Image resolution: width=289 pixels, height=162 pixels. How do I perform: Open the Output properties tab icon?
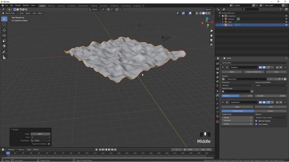(218, 73)
